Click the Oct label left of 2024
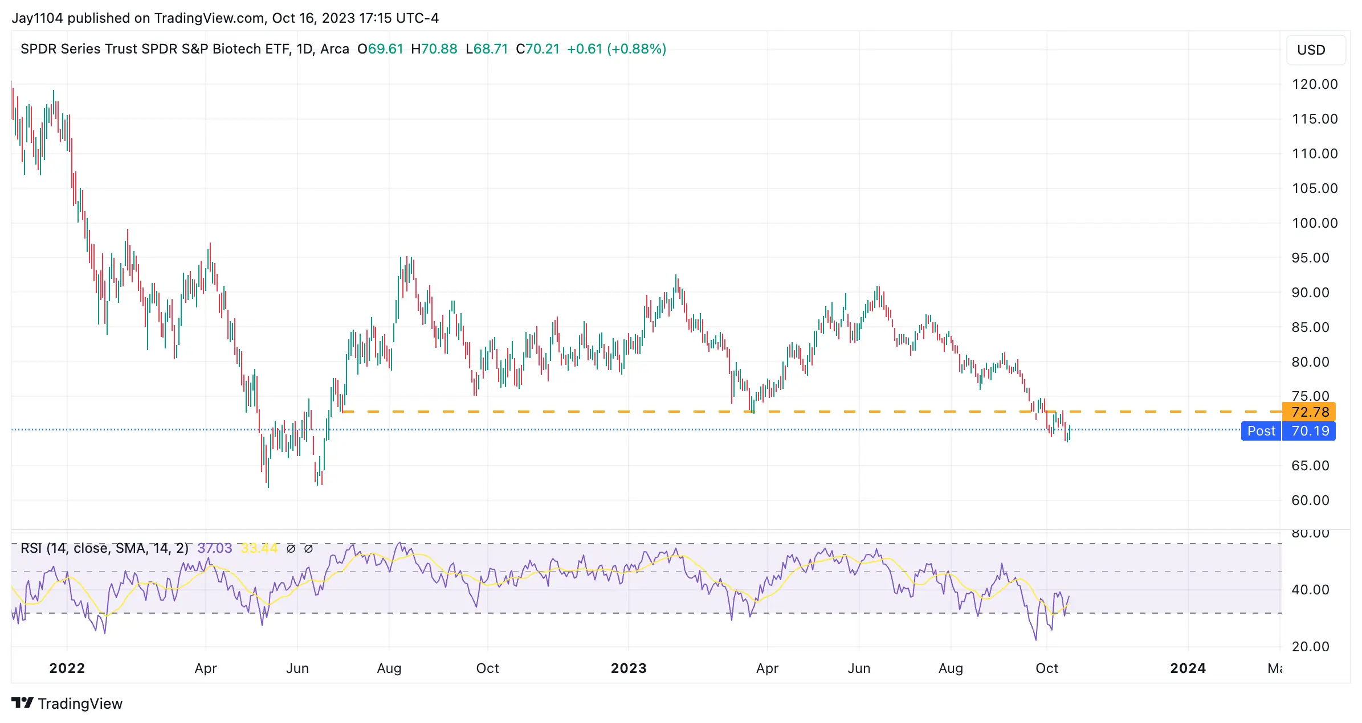 pos(1047,668)
